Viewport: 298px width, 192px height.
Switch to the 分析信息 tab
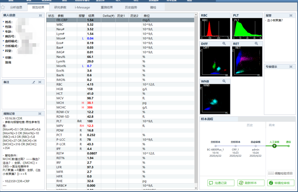tap(16, 7)
